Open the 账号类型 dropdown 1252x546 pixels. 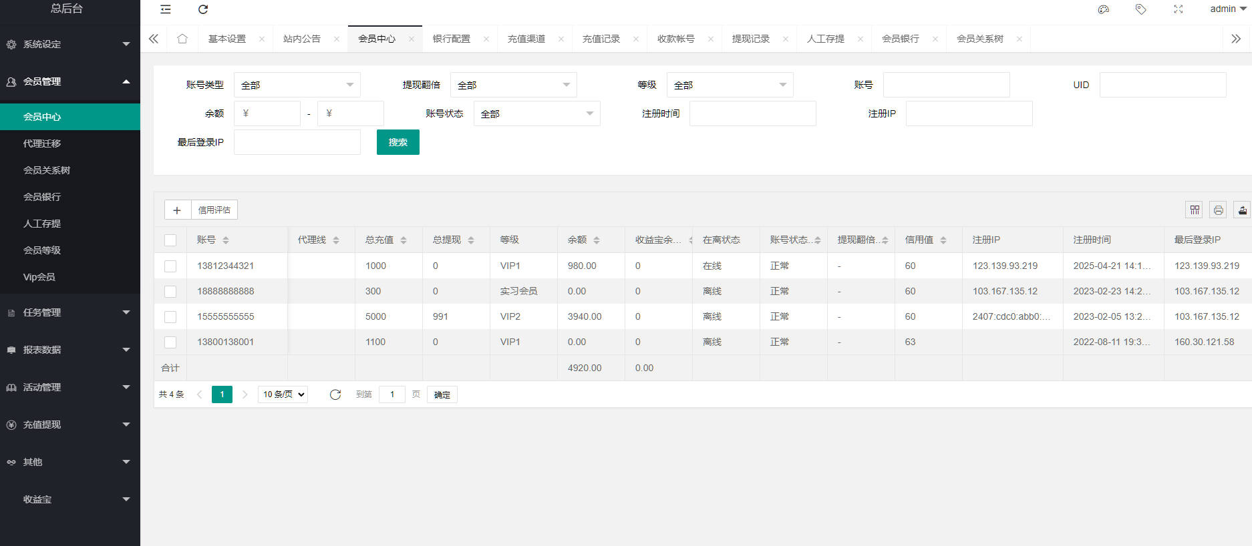(x=297, y=85)
